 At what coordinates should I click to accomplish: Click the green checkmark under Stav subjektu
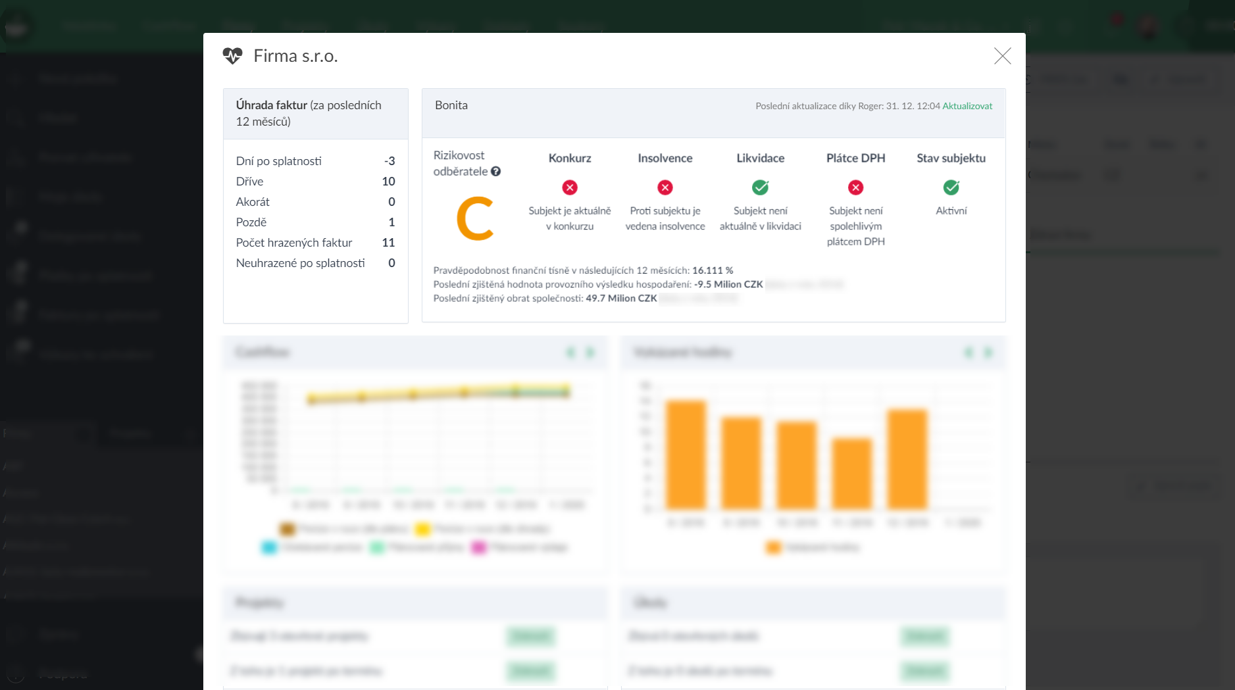(951, 187)
